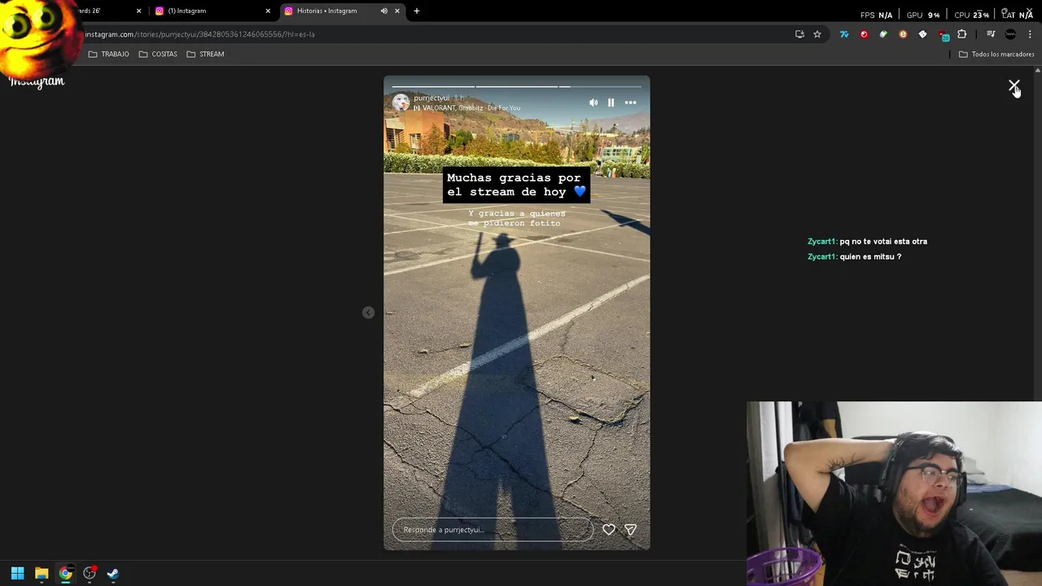
Task: Open the extension showing the 20 badge
Action: coord(943,35)
